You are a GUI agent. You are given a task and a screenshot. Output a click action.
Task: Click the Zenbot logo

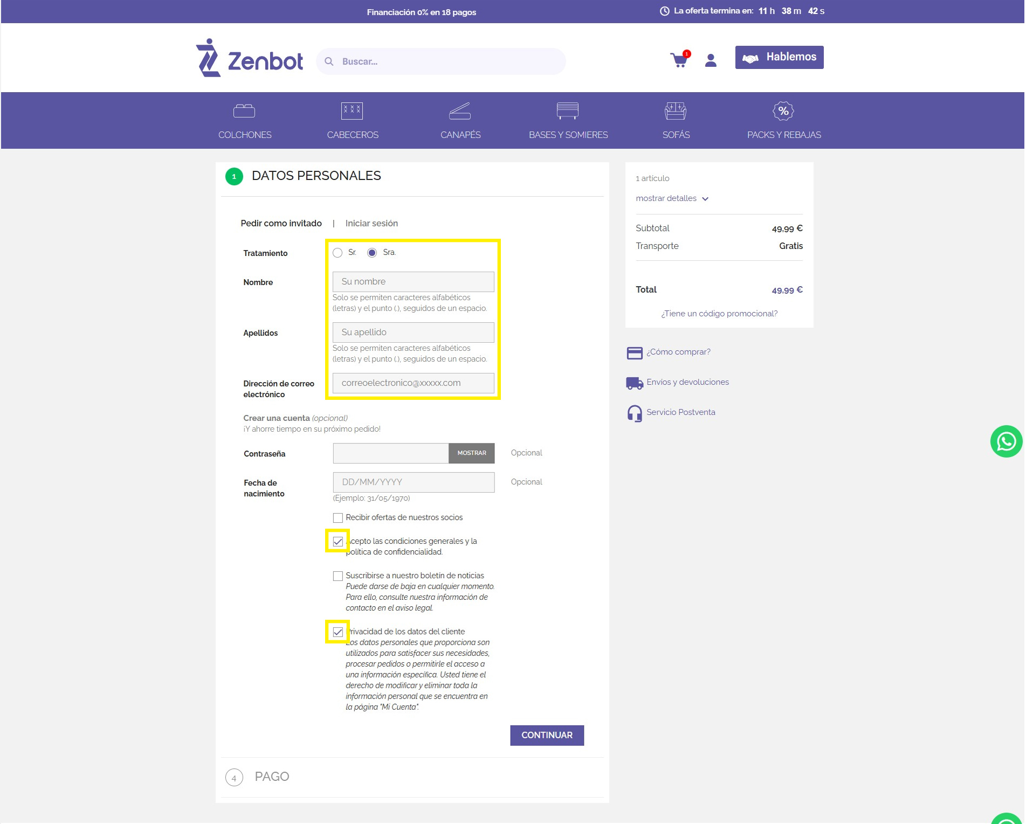pos(249,58)
